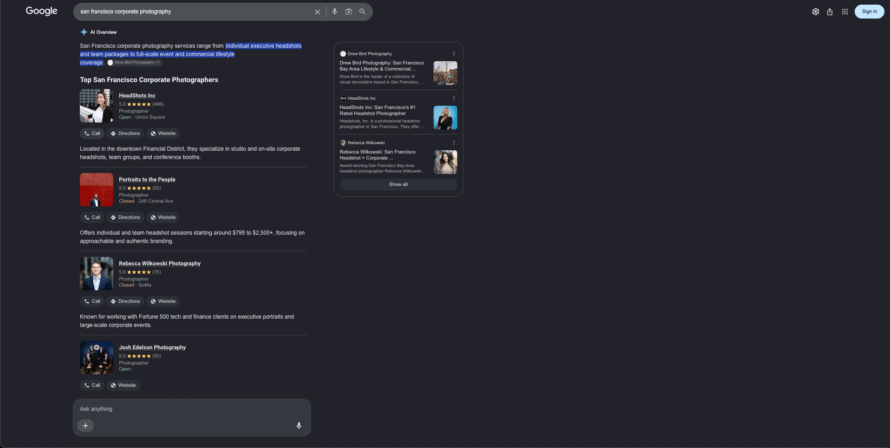Open more options for Drew Bird Photography source
This screenshot has width=890, height=448.
coord(454,54)
